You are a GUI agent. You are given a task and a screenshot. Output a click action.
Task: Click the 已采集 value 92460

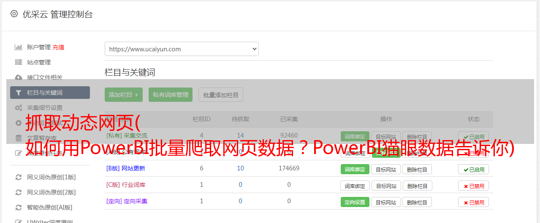pos(289,135)
